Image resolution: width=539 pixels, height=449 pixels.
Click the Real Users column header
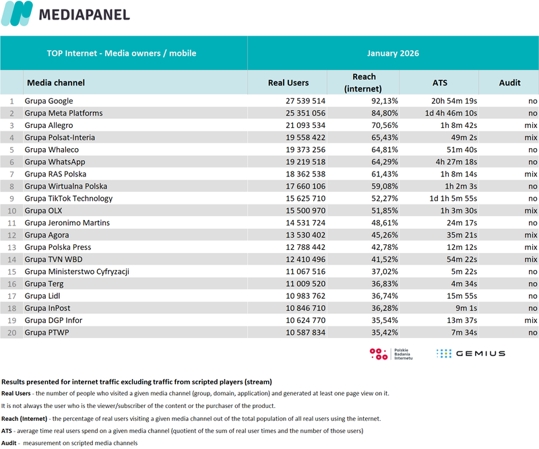[x=288, y=83]
